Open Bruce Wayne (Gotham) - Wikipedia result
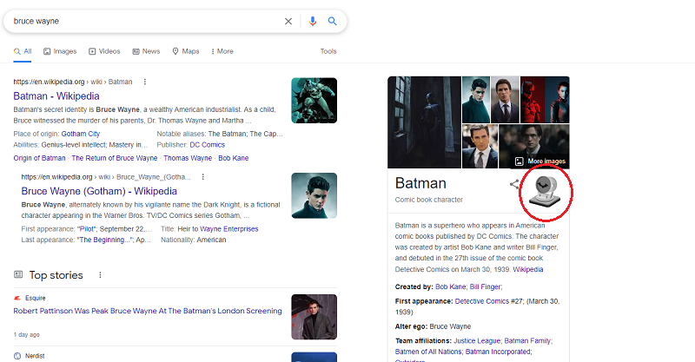This screenshot has height=362, width=695. pos(99,191)
